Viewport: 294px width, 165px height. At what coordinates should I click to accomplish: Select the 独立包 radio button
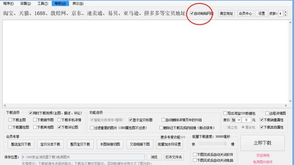(225, 127)
